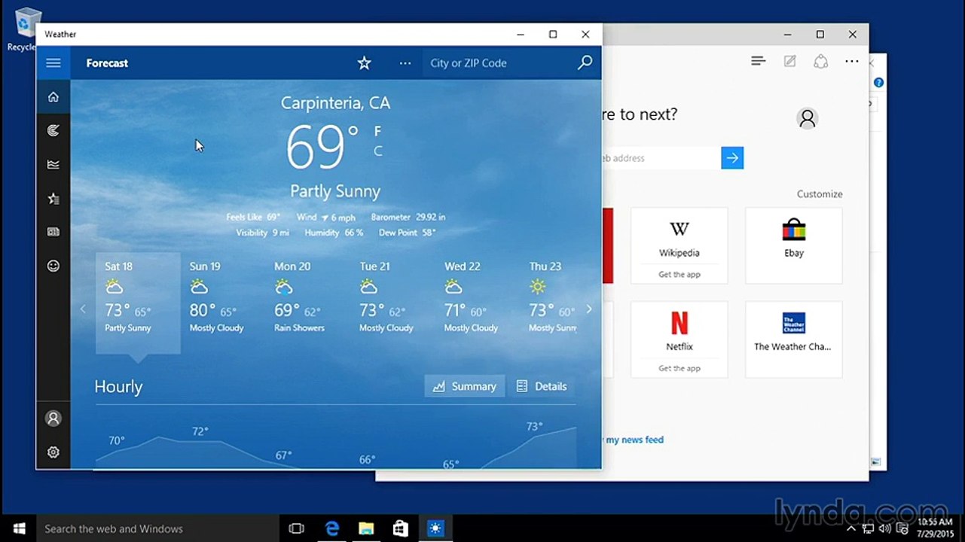Select the Hourly Summary view

[465, 386]
